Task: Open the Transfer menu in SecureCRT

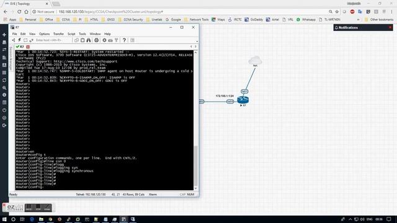Action: tap(58, 34)
